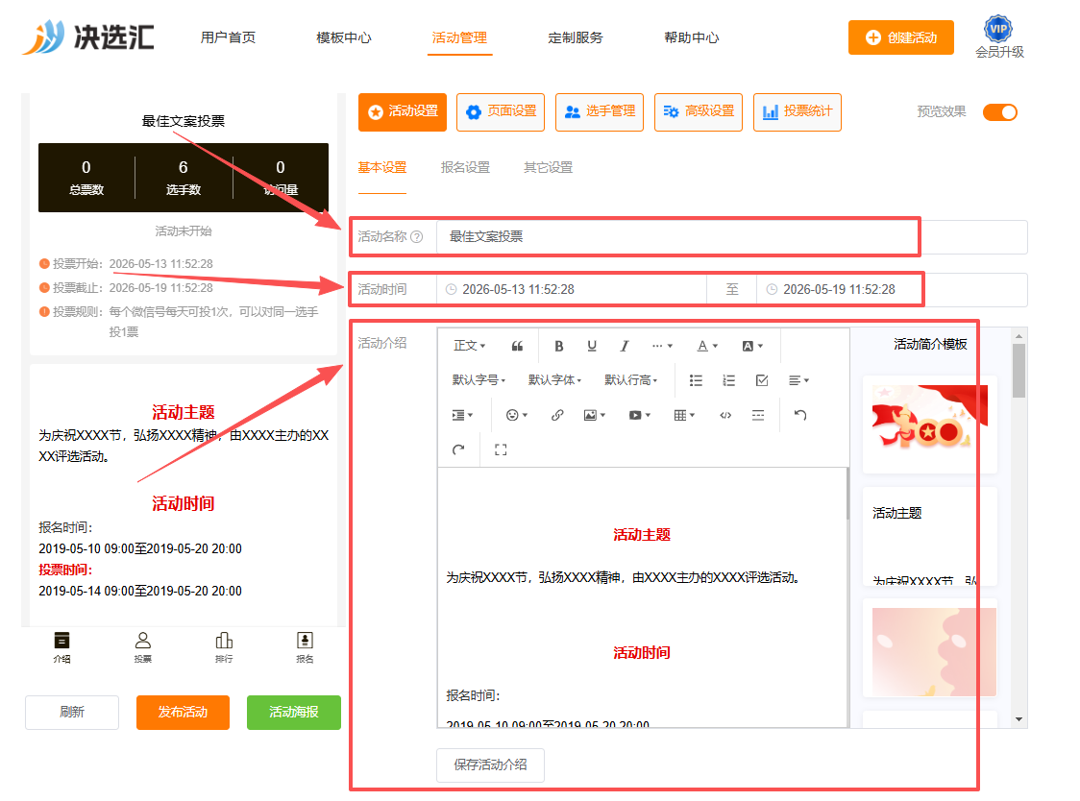Open 帮助中心 in top navigation
Screen dimensions: 1080x801
point(692,37)
